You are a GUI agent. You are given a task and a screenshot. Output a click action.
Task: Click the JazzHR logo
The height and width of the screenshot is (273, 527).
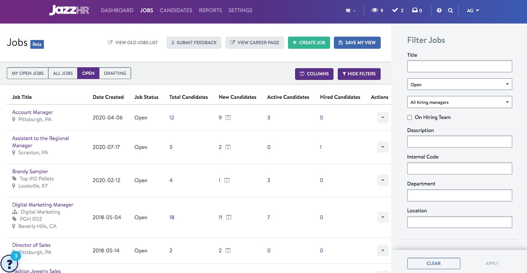(69, 10)
